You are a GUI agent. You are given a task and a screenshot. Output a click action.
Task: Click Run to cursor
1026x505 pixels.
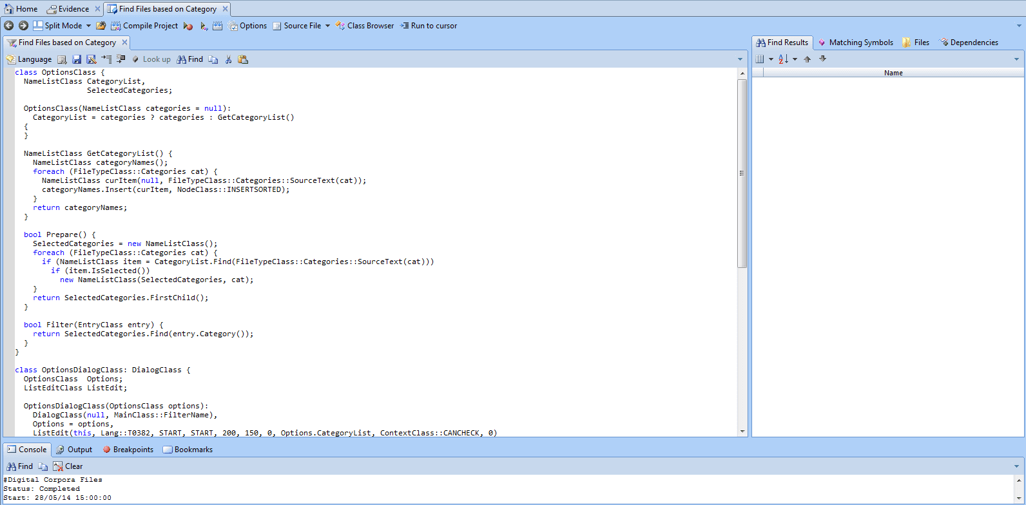(429, 26)
